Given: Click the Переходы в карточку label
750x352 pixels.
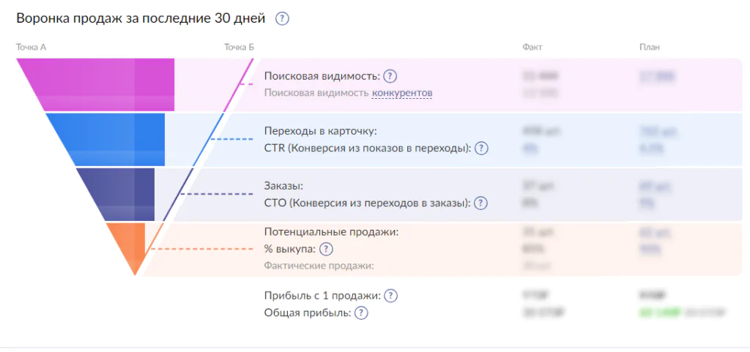Looking at the screenshot, I should pyautogui.click(x=321, y=131).
